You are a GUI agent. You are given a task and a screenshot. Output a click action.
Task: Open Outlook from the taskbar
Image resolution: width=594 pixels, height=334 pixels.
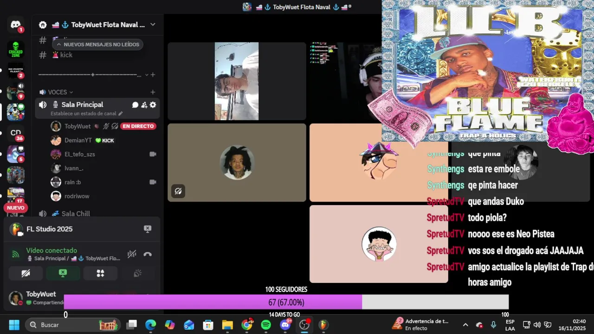(189, 325)
